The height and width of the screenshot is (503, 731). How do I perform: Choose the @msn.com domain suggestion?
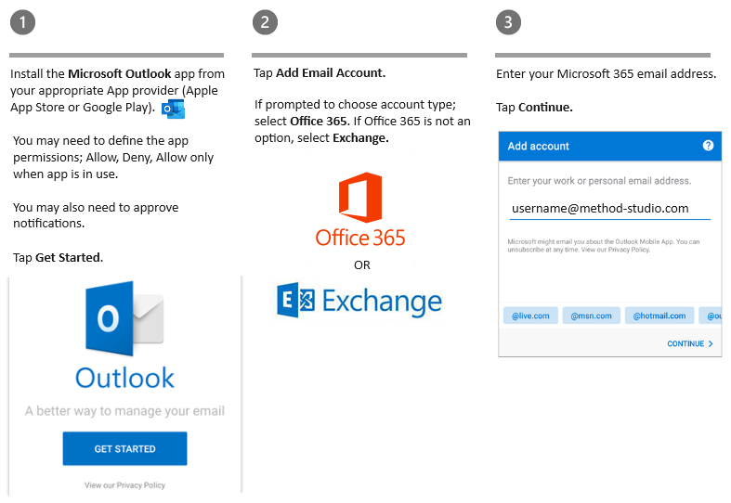tap(591, 316)
